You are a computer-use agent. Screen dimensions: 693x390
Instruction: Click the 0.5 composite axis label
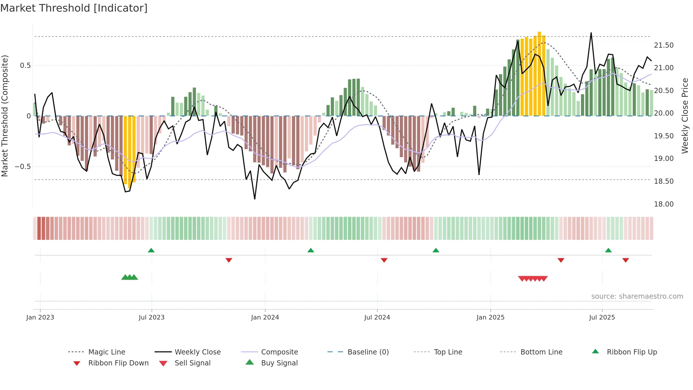point(25,66)
